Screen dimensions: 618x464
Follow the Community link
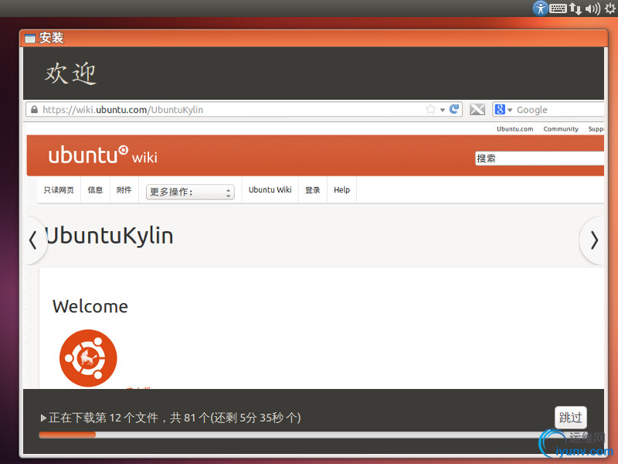(561, 129)
